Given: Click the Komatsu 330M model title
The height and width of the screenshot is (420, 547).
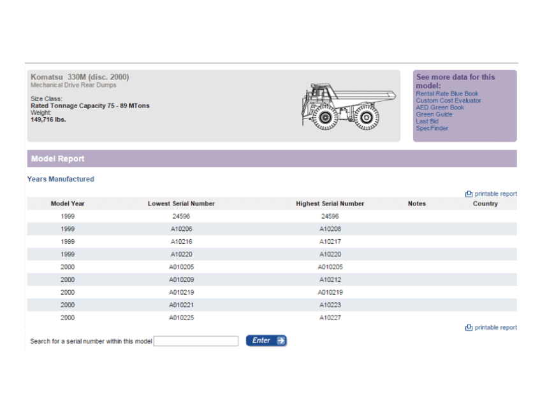Looking at the screenshot, I should 80,77.
